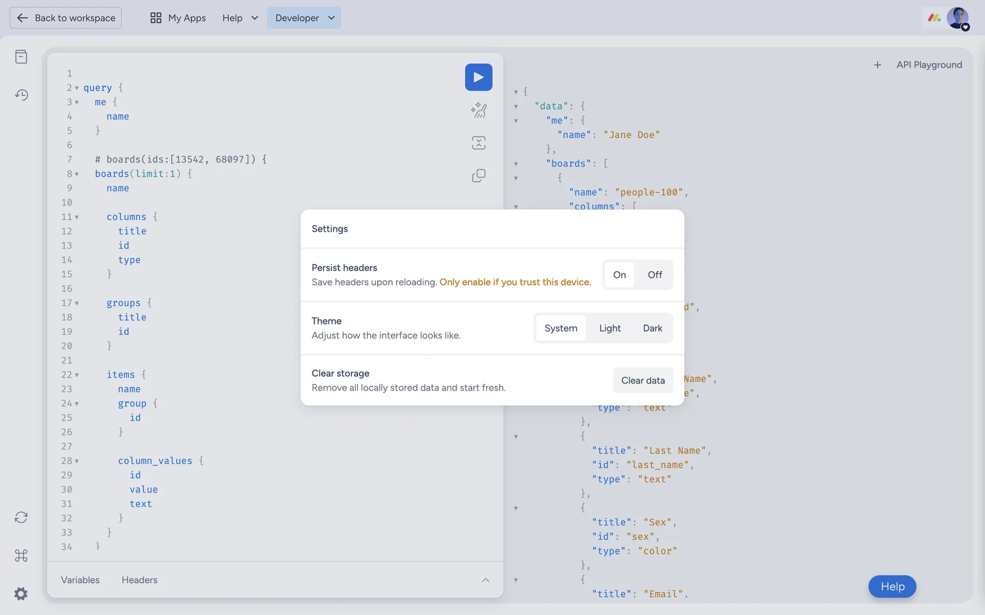Screen dimensions: 985x615
Task: Expand the variables editor chevron
Action: [485, 580]
